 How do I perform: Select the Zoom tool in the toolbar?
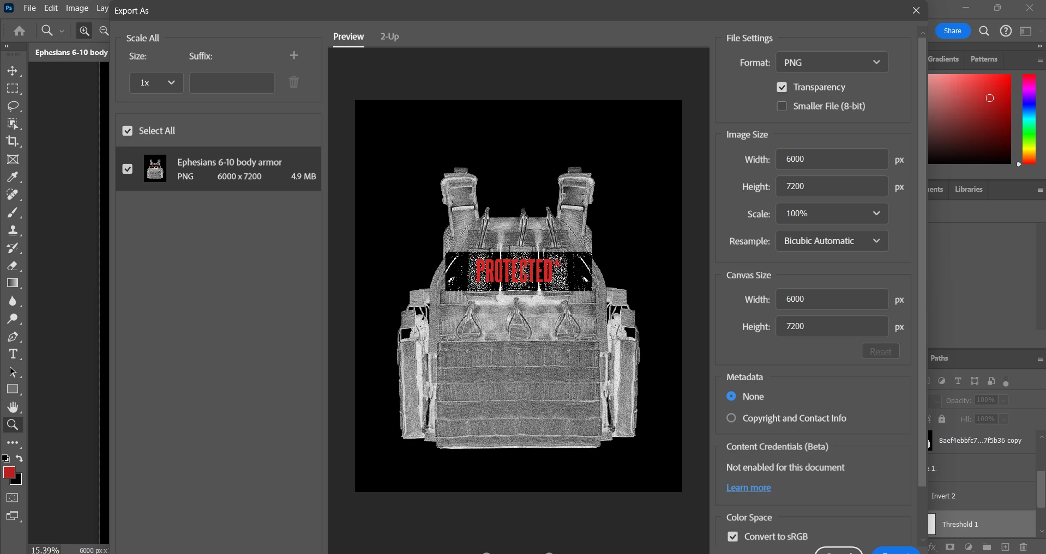tap(13, 425)
